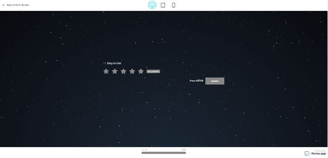The width and height of the screenshot is (328, 158).
Task: Switch to tablet preview mode
Action: tap(163, 5)
